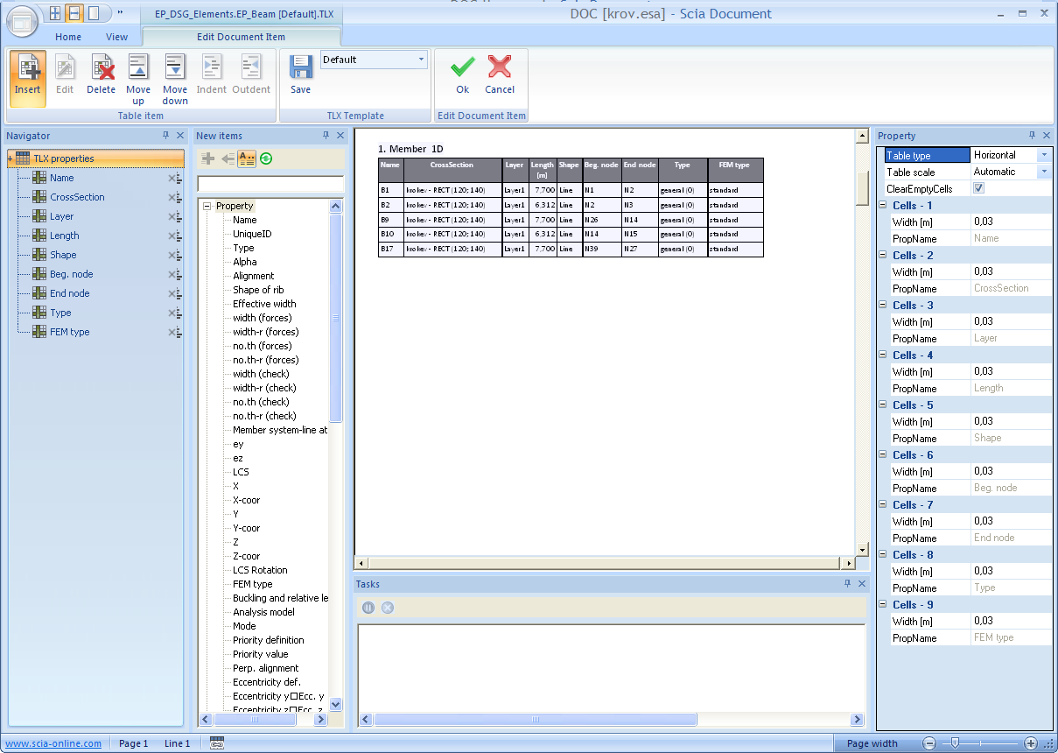This screenshot has height=753, width=1058.
Task: Click the green refresh icon in New items
Action: (x=266, y=158)
